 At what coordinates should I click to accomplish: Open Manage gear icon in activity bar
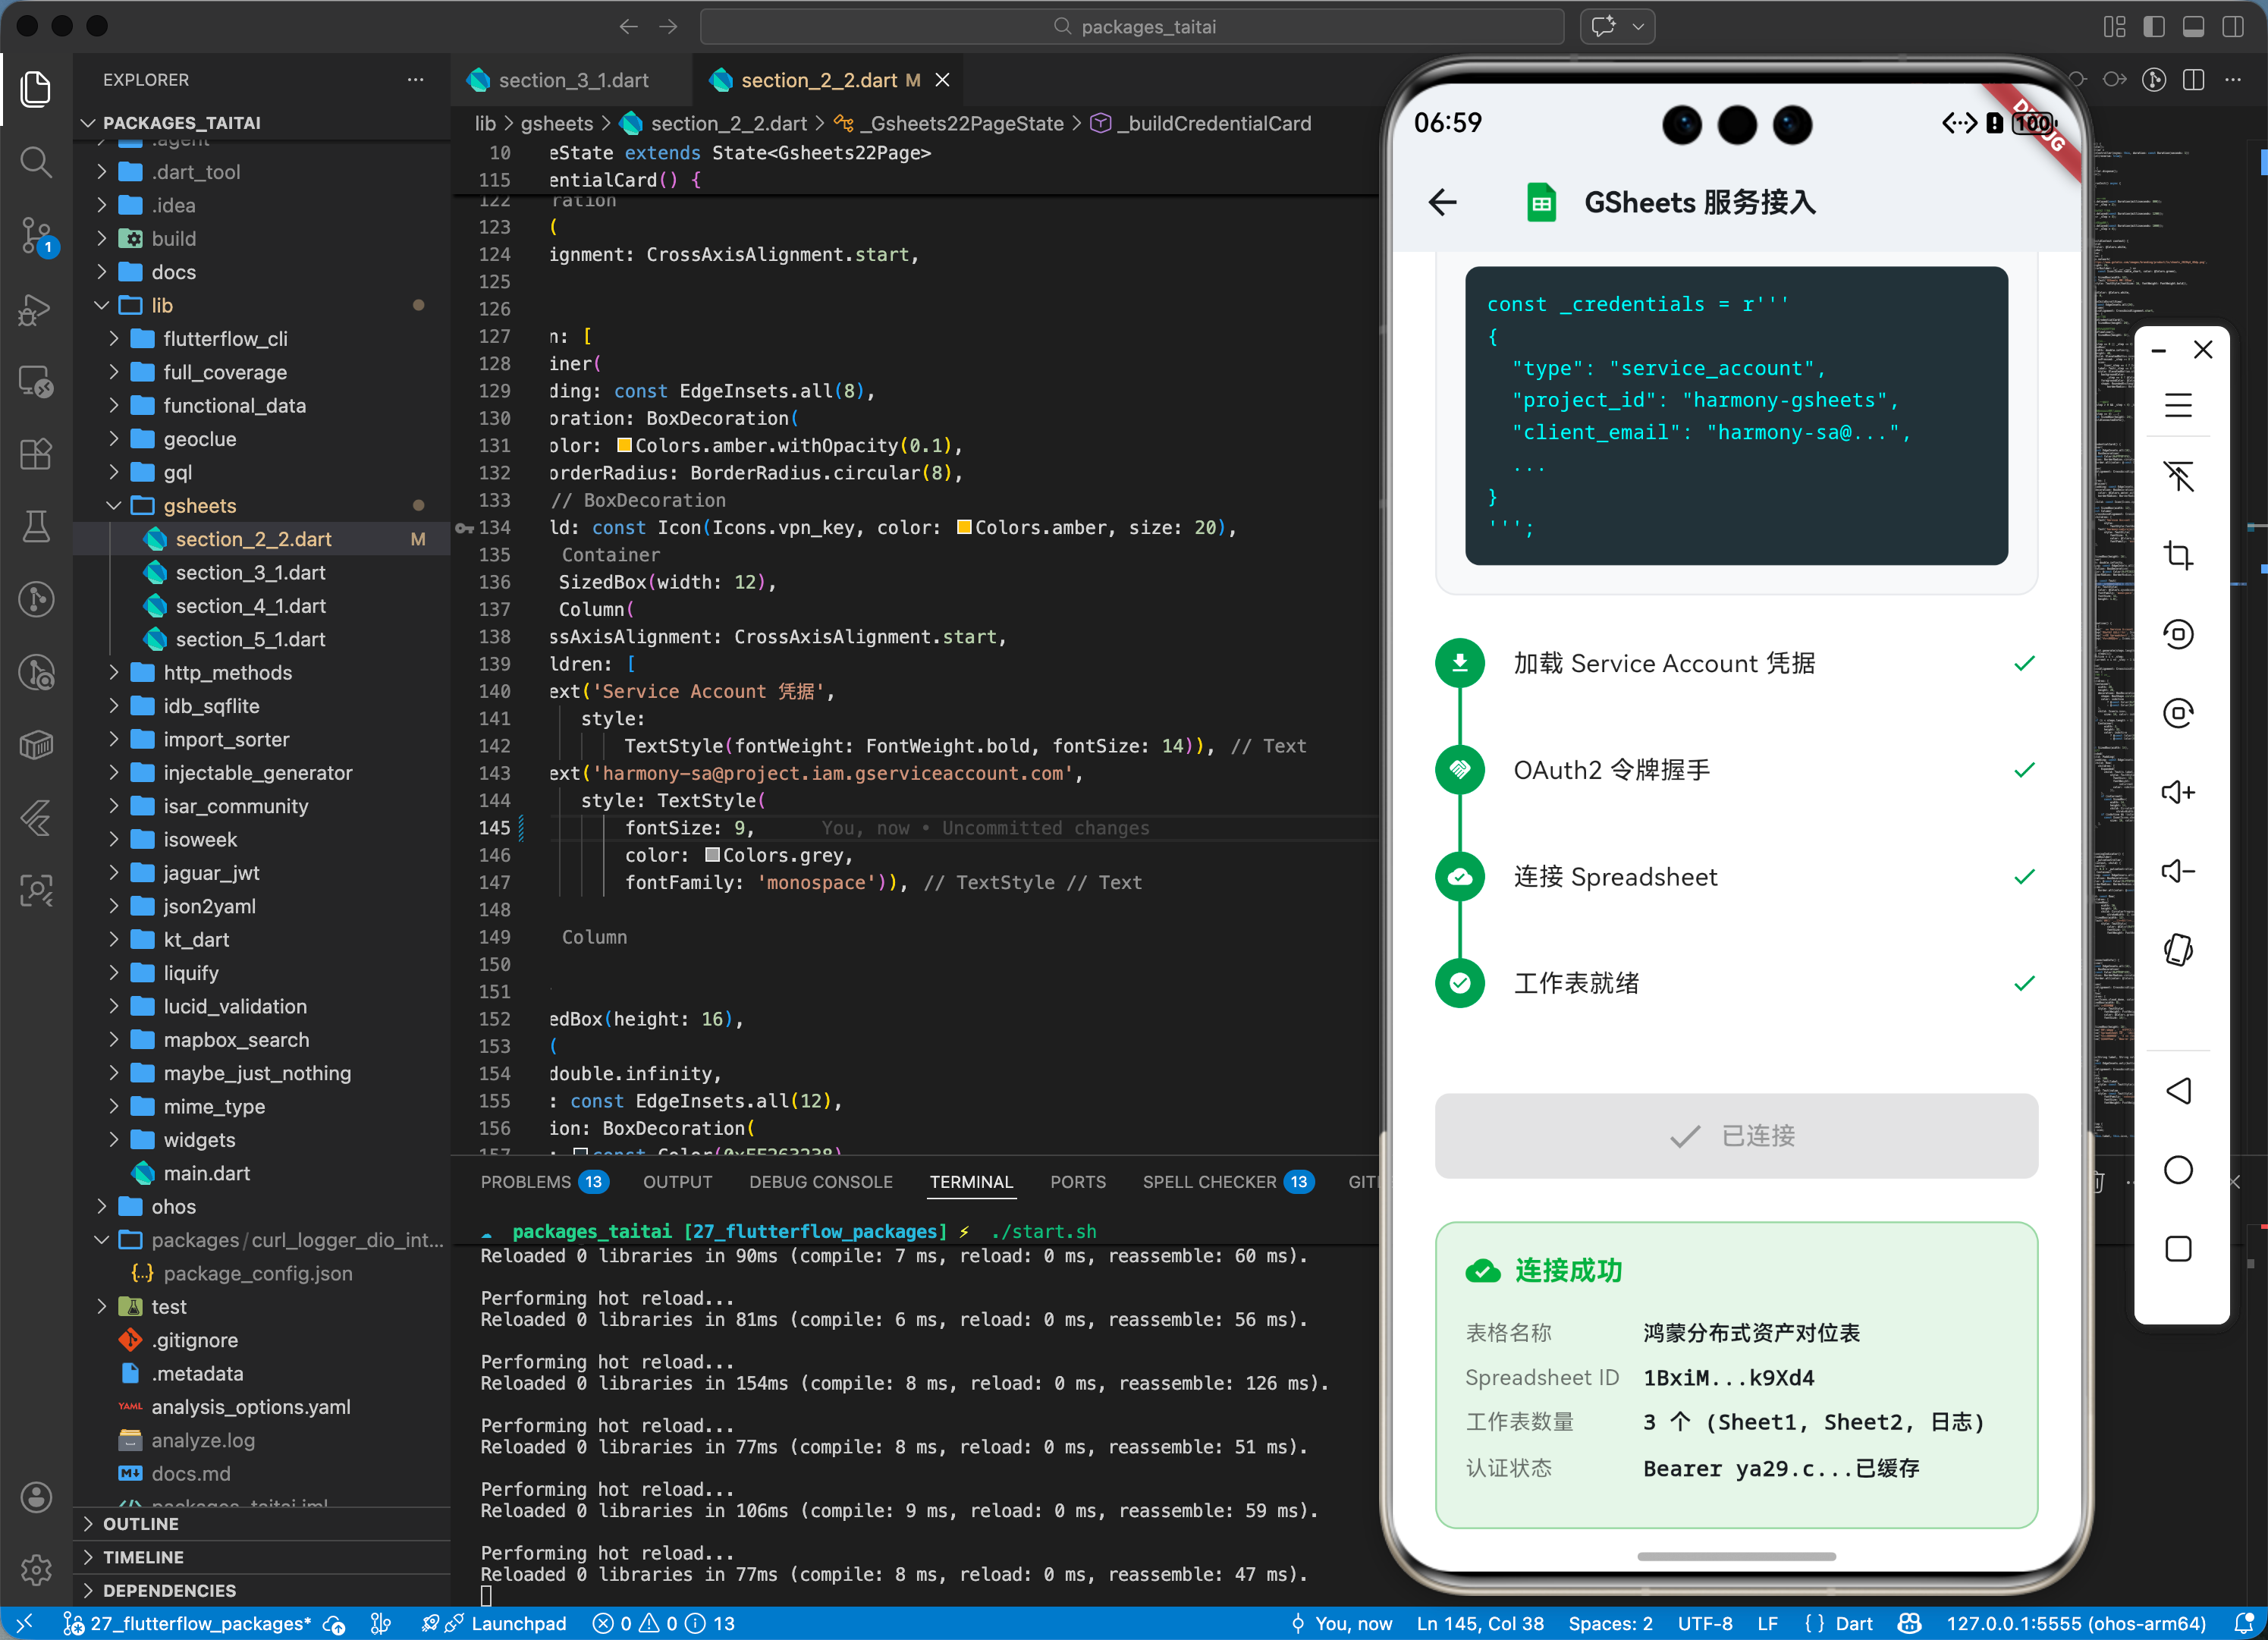tap(36, 1569)
